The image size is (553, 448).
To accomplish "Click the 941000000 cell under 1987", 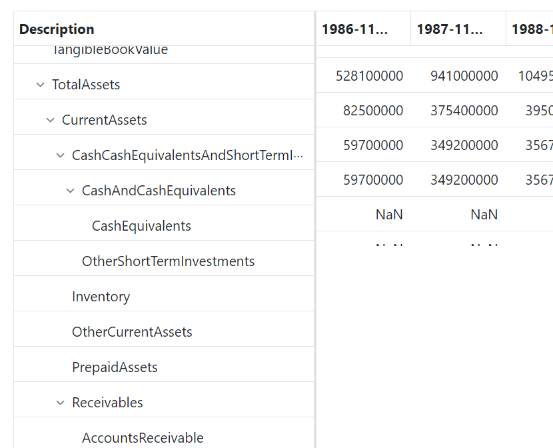I will tap(464, 76).
